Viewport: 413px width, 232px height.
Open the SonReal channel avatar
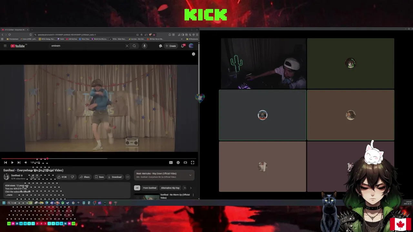6,177
